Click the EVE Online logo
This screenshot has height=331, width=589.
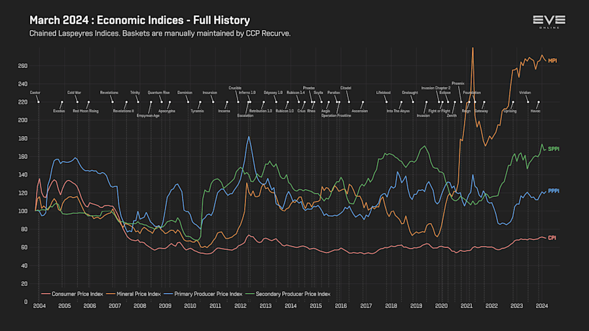click(549, 22)
